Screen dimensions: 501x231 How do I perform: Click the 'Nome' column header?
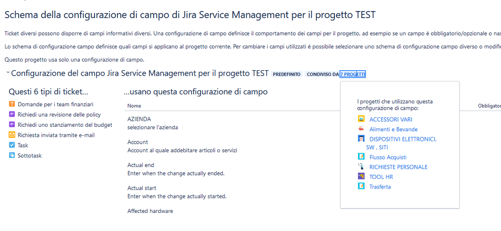click(134, 106)
